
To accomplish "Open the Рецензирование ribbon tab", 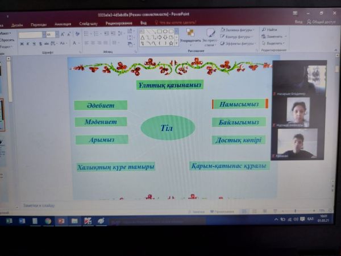I will (119, 24).
